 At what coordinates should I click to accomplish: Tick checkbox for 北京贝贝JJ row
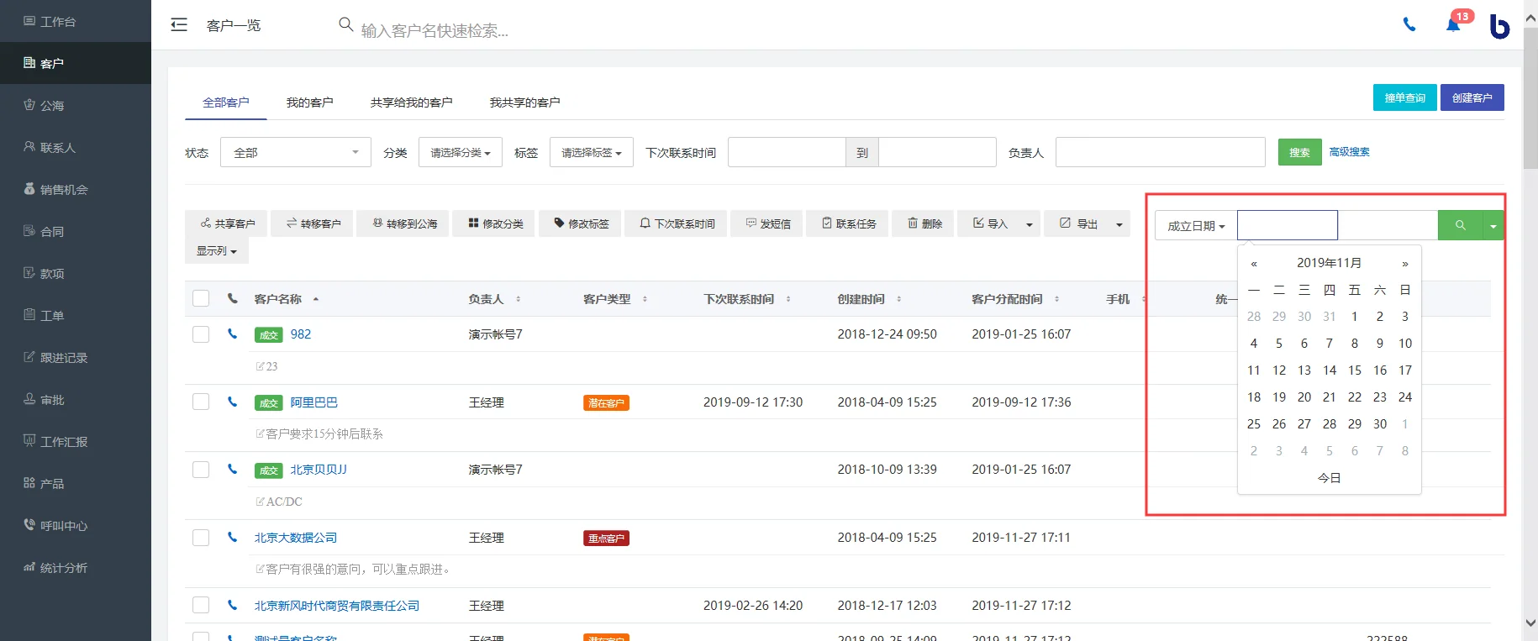coord(201,469)
